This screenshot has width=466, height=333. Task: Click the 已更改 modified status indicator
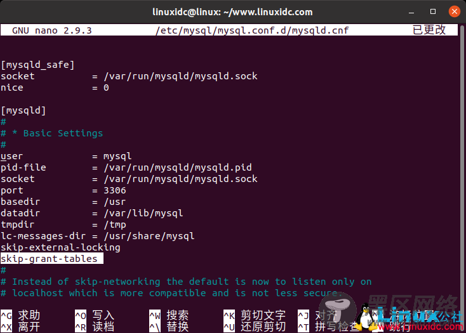(x=429, y=30)
